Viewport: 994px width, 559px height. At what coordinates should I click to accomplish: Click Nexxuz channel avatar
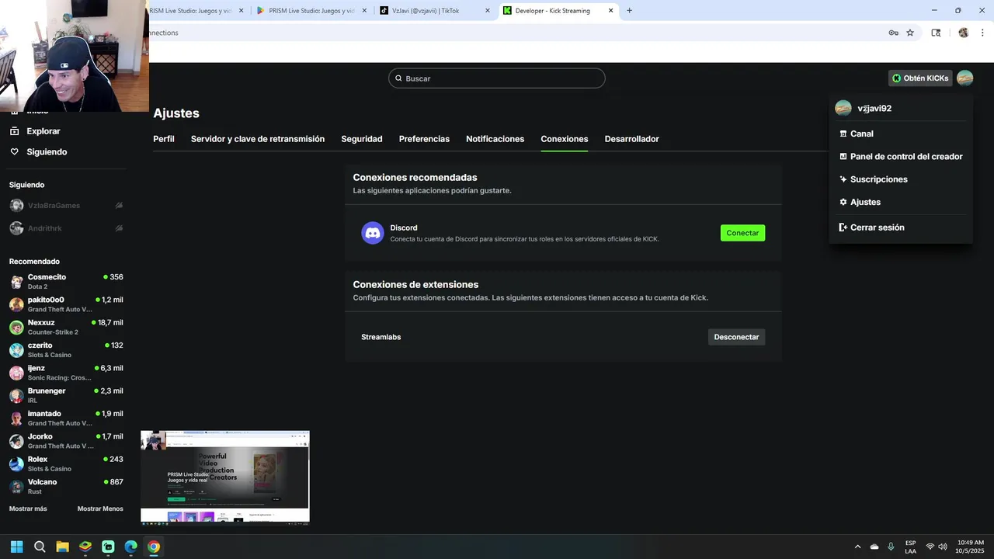pos(16,328)
